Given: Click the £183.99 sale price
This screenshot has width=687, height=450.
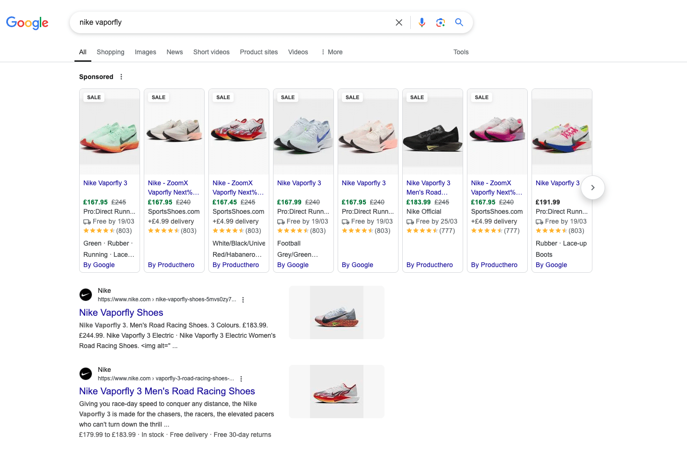Looking at the screenshot, I should [x=419, y=202].
